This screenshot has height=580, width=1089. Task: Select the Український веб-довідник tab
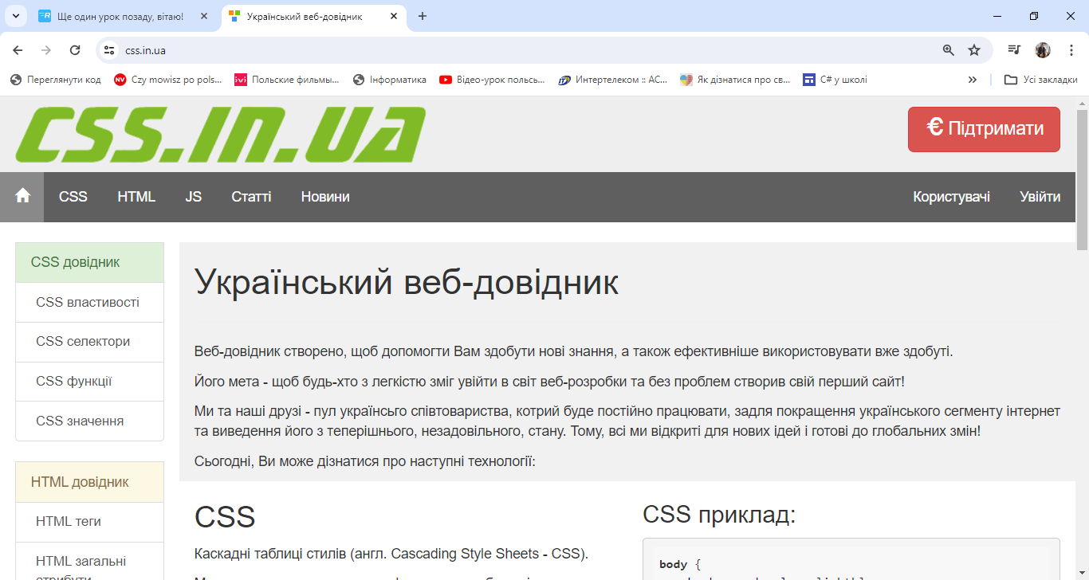tap(314, 16)
